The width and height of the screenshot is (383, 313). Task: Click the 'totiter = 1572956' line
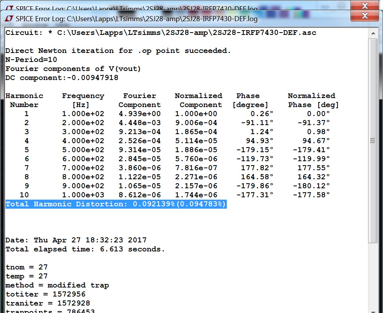point(46,295)
